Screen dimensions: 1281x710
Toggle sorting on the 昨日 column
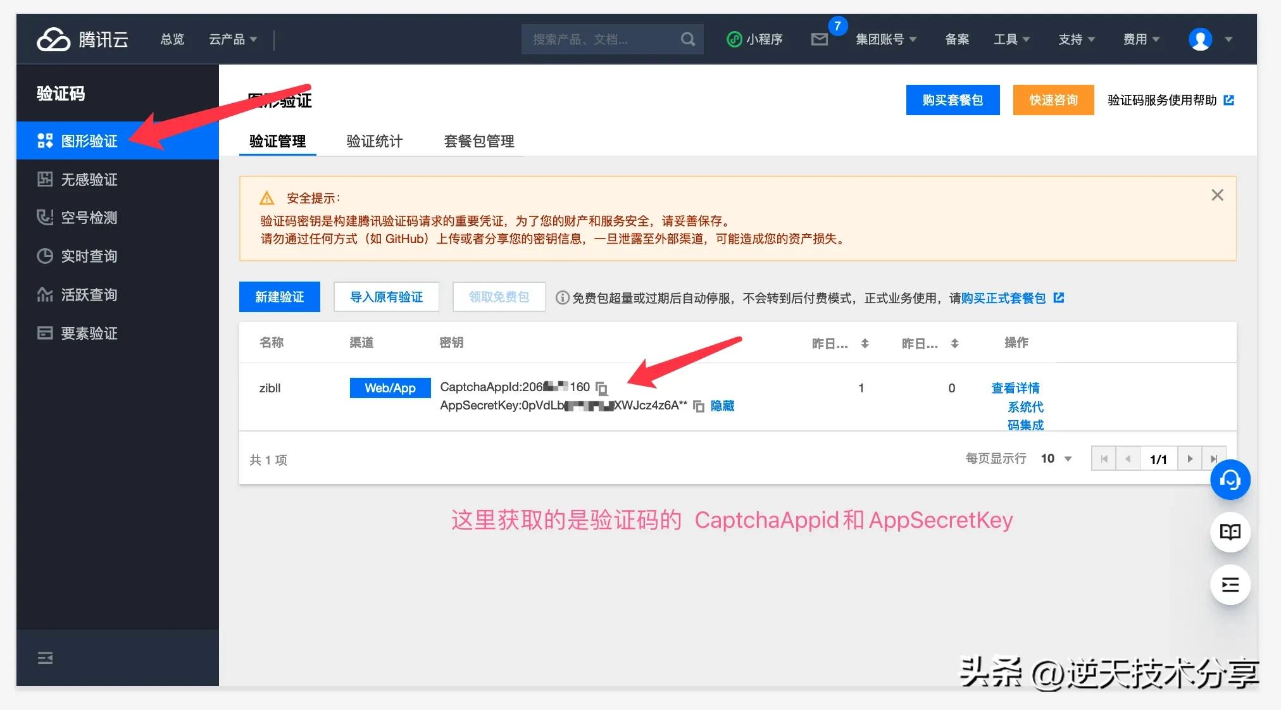tap(864, 343)
